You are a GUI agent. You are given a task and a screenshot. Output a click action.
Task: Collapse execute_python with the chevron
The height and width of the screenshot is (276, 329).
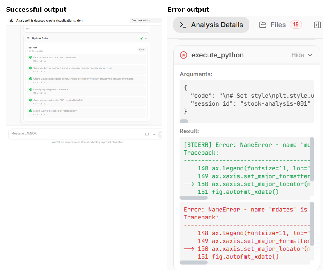[310, 55]
